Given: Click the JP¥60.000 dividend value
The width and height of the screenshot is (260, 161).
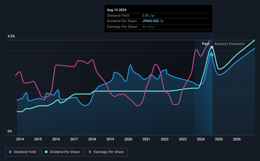Looking at the screenshot, I should (150, 21).
